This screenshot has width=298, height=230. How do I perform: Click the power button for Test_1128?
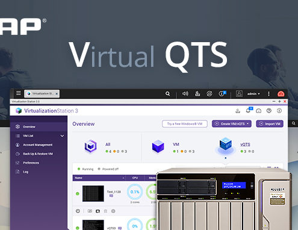point(78,211)
